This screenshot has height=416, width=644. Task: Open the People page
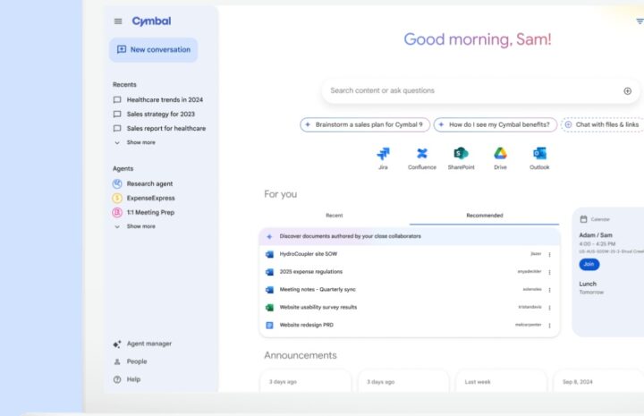coord(131,361)
